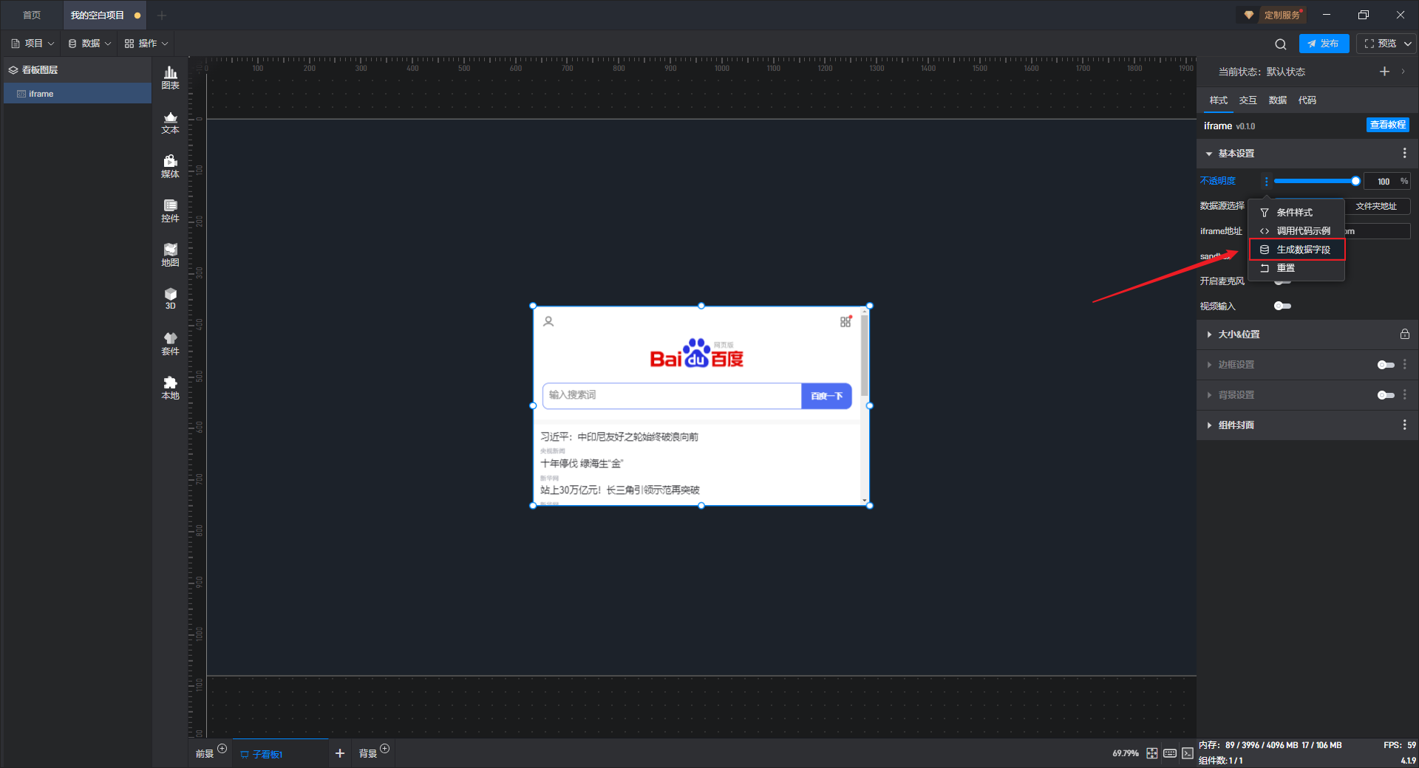The image size is (1419, 768).
Task: Click the lock icon in 大小&位置 row
Action: [1404, 335]
